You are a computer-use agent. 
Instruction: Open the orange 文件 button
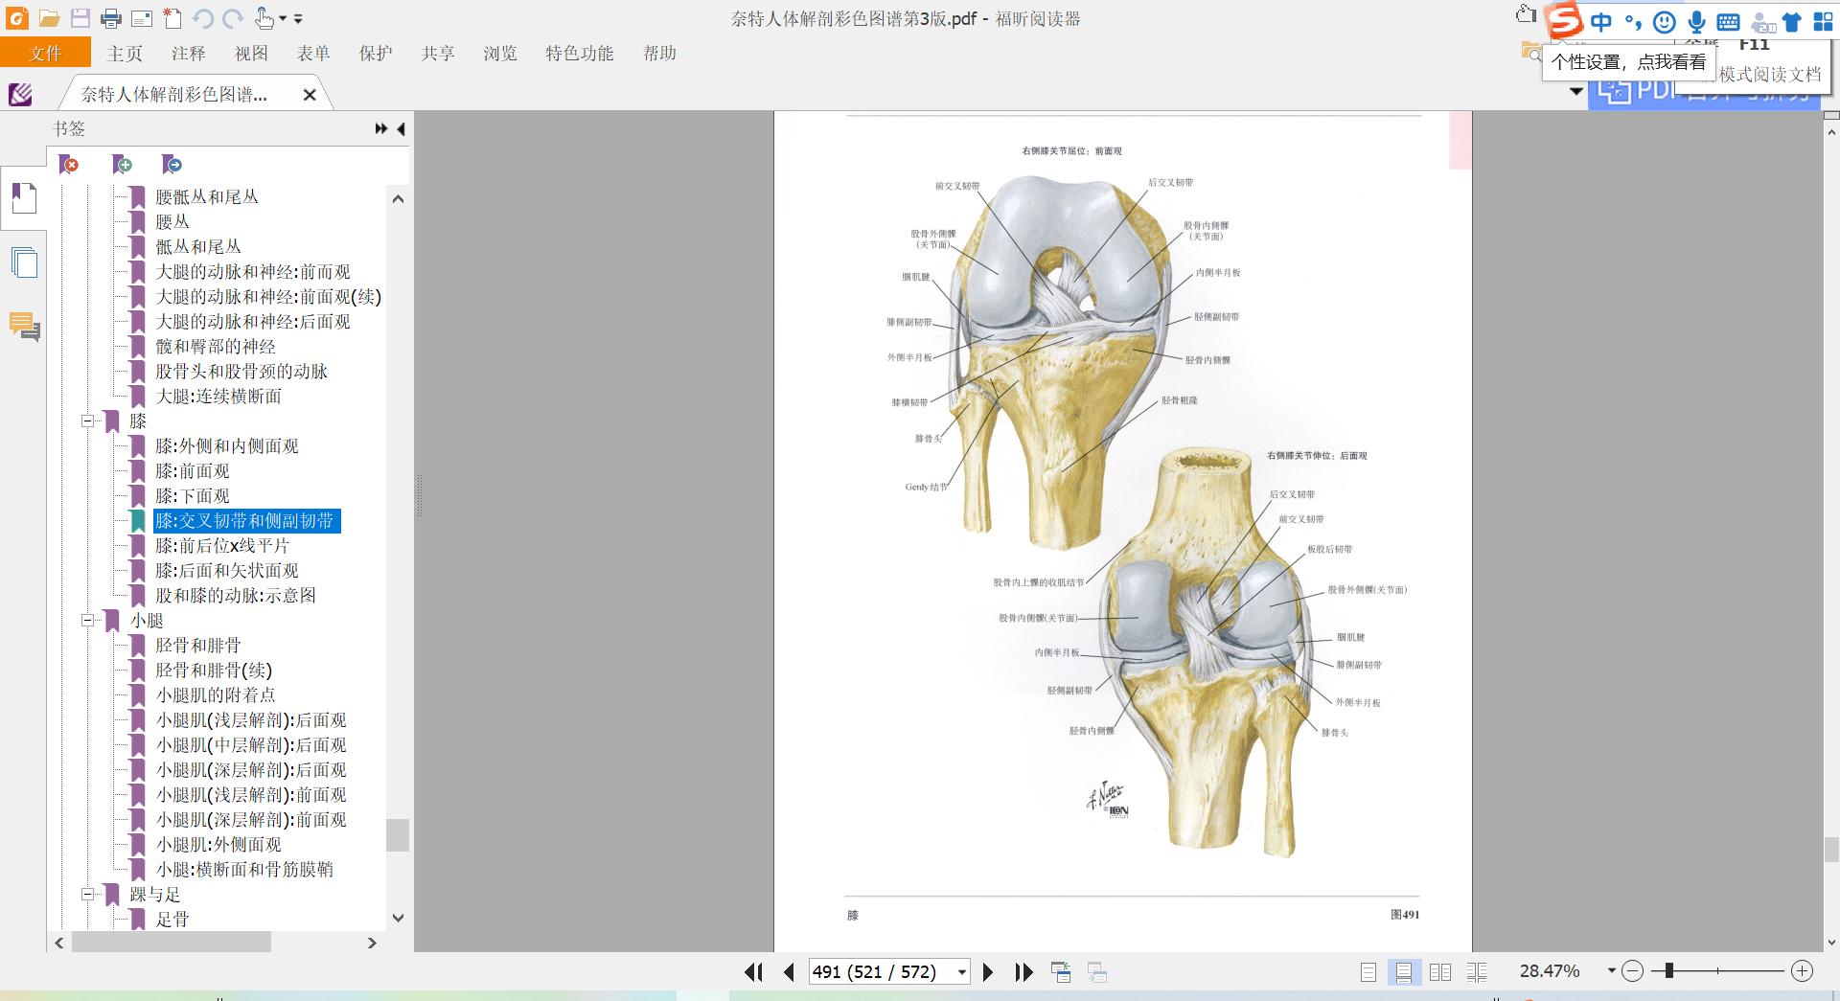(45, 54)
